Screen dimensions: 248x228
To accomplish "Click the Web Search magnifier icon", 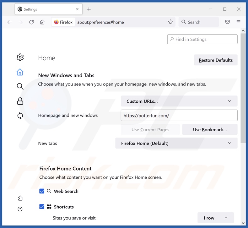I will pyautogui.click(x=49, y=191).
